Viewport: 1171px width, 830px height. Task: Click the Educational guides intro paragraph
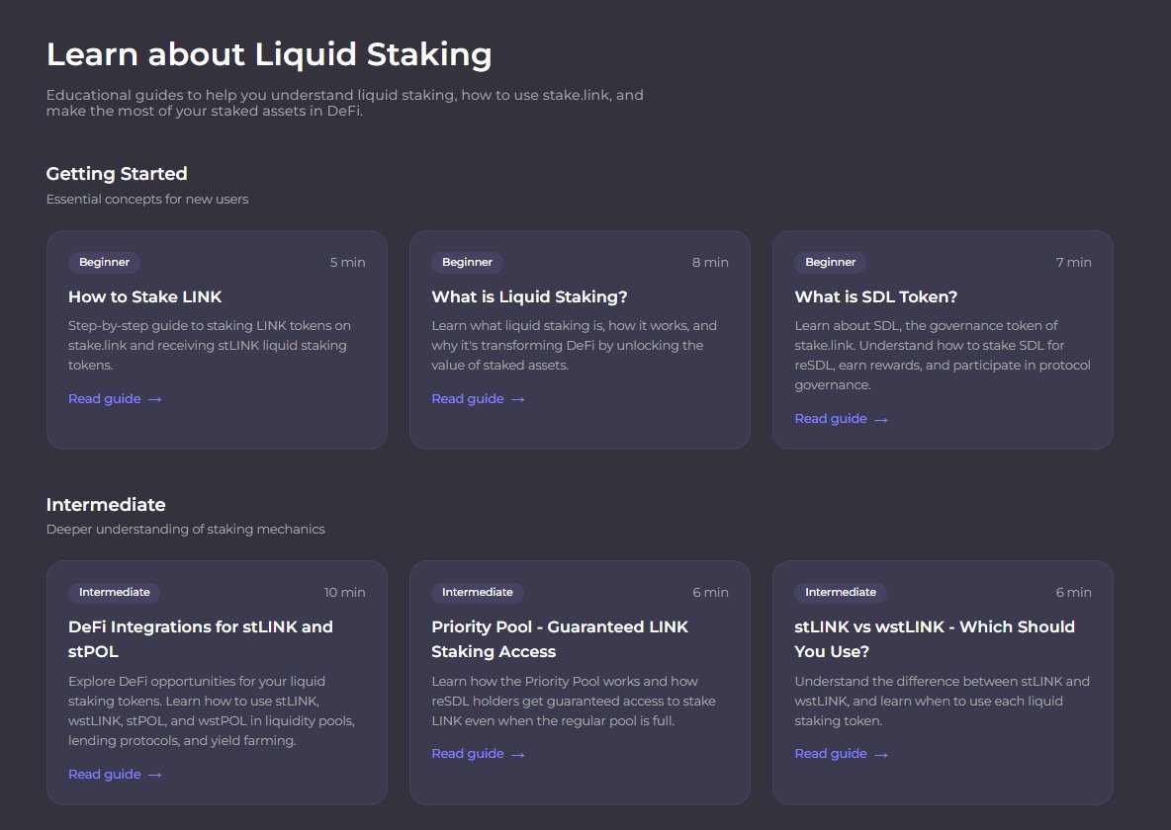pos(344,103)
